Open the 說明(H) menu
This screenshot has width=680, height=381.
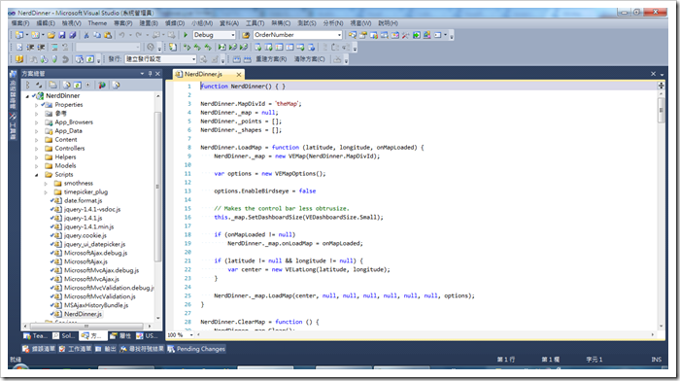pos(388,23)
